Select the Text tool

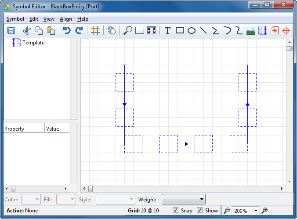coord(167,30)
